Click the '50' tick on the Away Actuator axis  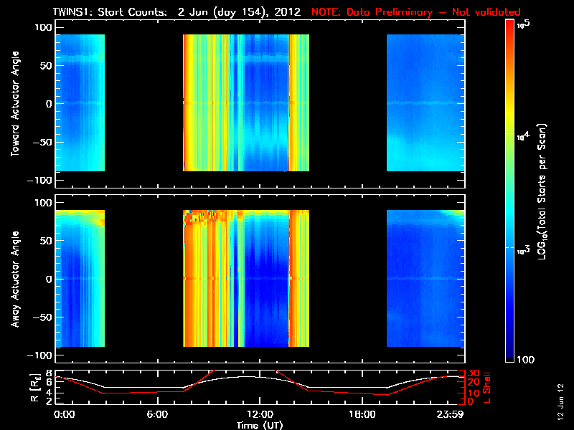click(x=46, y=241)
